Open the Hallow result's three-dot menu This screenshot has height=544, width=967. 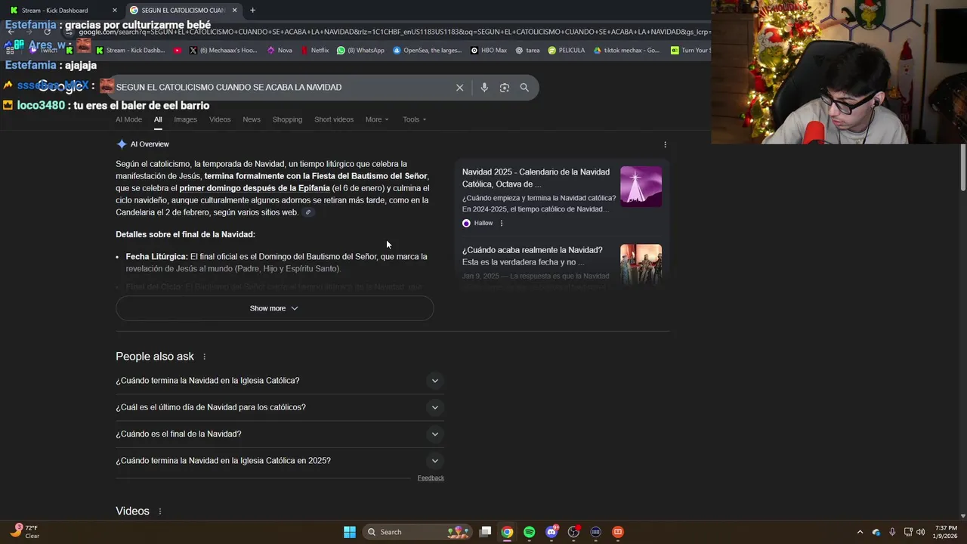[501, 223]
